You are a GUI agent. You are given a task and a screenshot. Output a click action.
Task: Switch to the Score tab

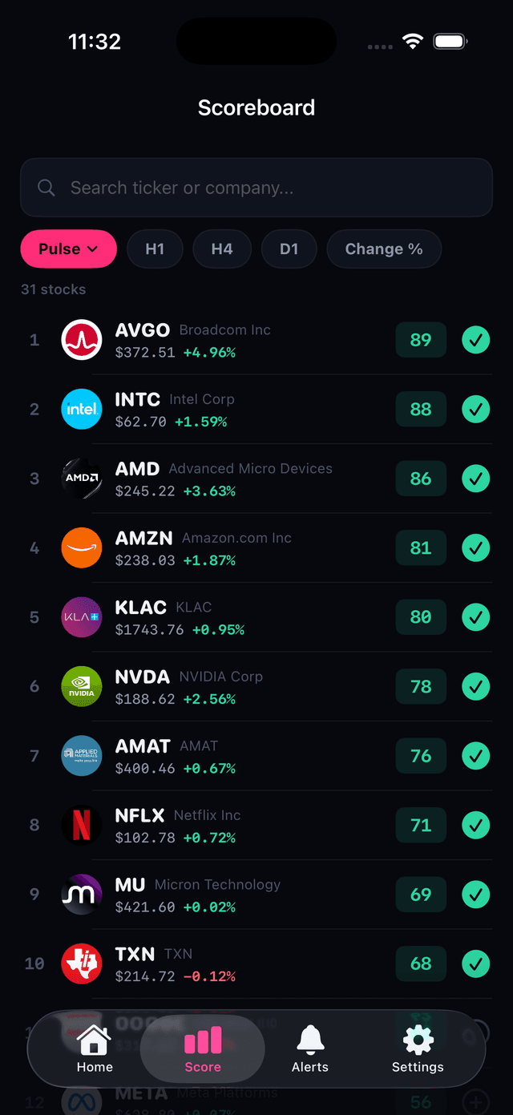(x=202, y=1048)
